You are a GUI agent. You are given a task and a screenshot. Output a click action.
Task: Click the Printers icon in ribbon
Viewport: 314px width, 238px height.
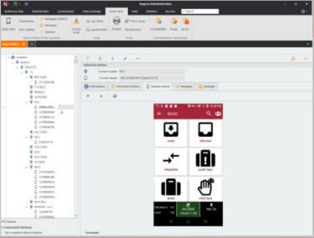[x=117, y=21]
